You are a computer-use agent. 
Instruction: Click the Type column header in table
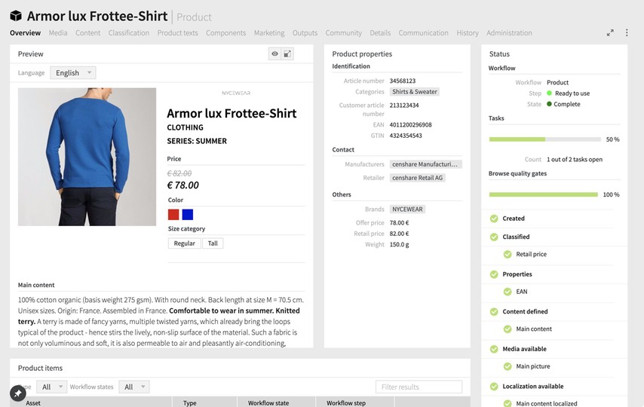click(190, 403)
